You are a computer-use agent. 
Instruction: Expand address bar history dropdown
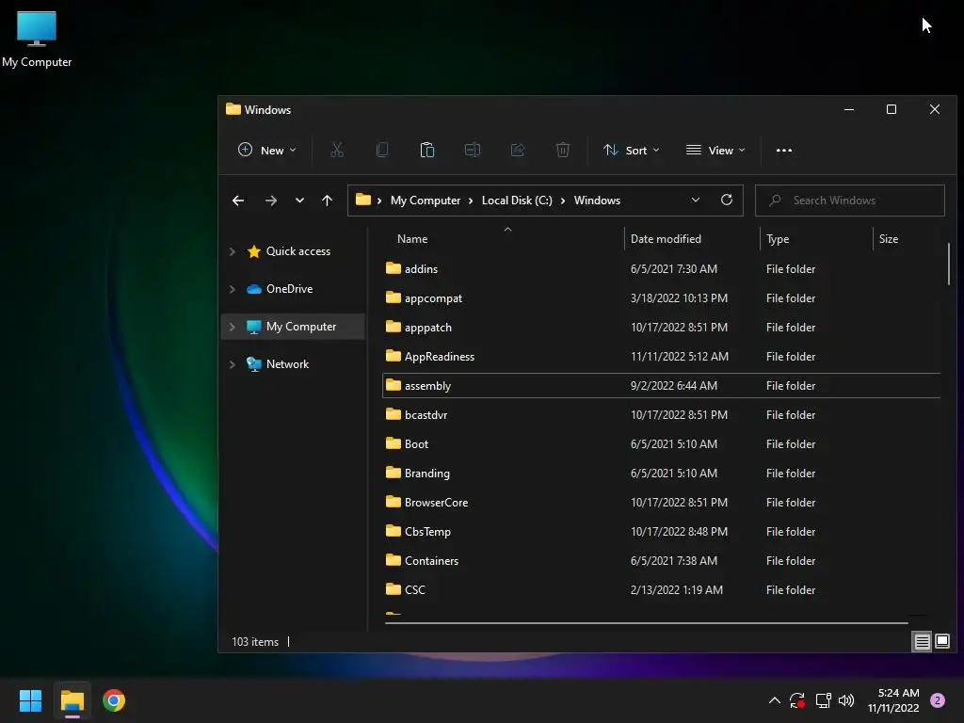click(x=696, y=201)
